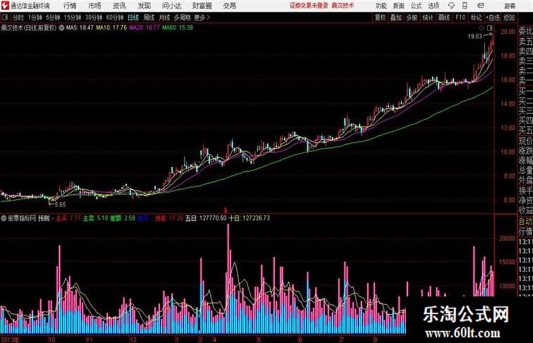Click the 2013年 date axis label
Image resolution: width=533 pixels, height=343 pixels.
pyautogui.click(x=10, y=340)
